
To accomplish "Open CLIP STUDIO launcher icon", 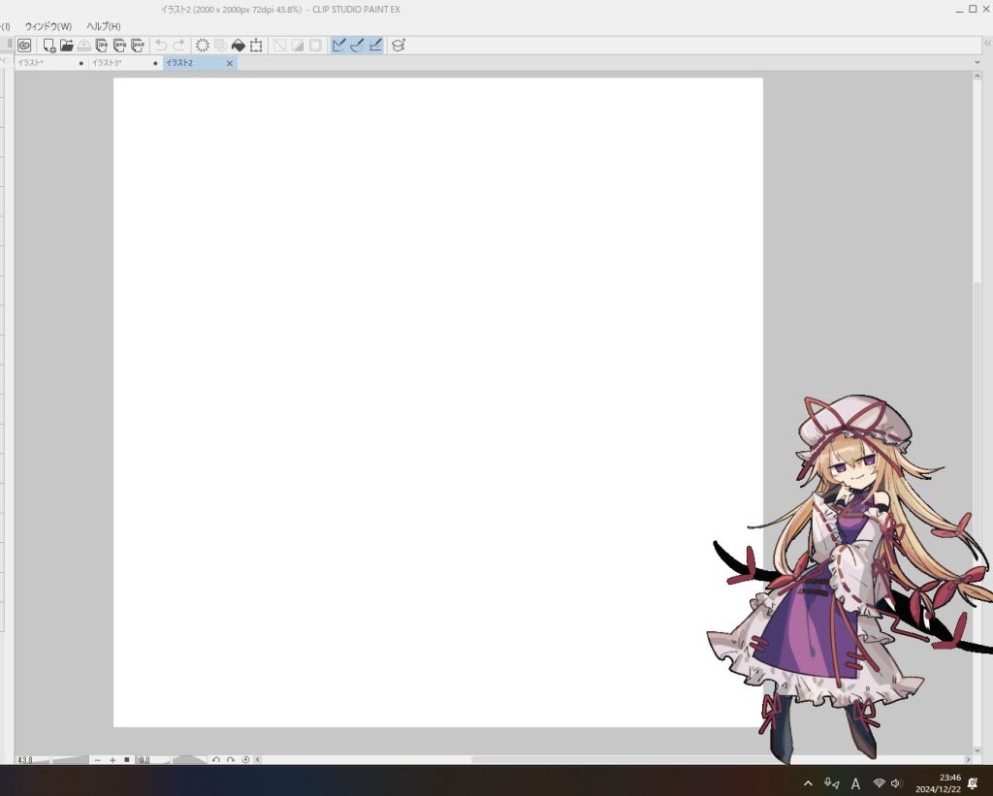I will point(24,45).
